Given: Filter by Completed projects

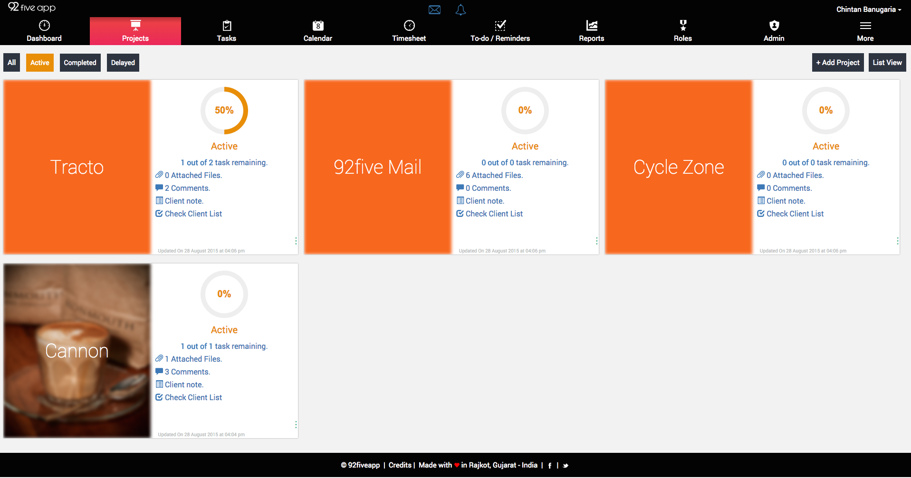Looking at the screenshot, I should pos(80,63).
